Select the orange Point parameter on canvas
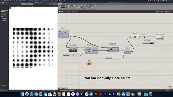The width and height of the screenshot is (173, 97). point(89,64)
